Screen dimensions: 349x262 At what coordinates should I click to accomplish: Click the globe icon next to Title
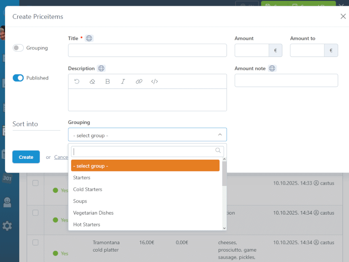(x=89, y=38)
